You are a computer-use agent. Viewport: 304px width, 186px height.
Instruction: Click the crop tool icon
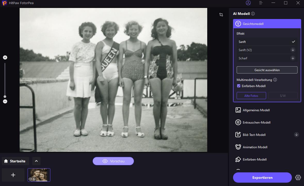pos(221,15)
